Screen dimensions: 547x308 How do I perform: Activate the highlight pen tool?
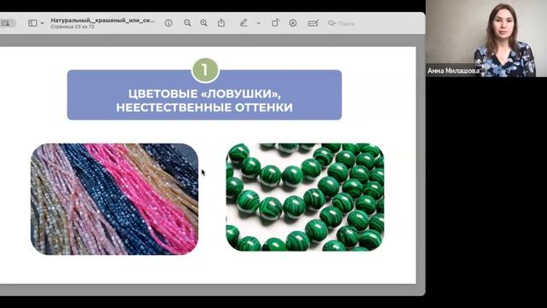[x=244, y=23]
